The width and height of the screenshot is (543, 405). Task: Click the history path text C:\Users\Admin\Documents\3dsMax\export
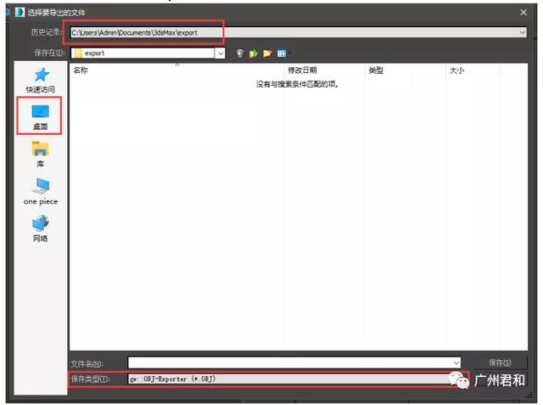click(134, 32)
